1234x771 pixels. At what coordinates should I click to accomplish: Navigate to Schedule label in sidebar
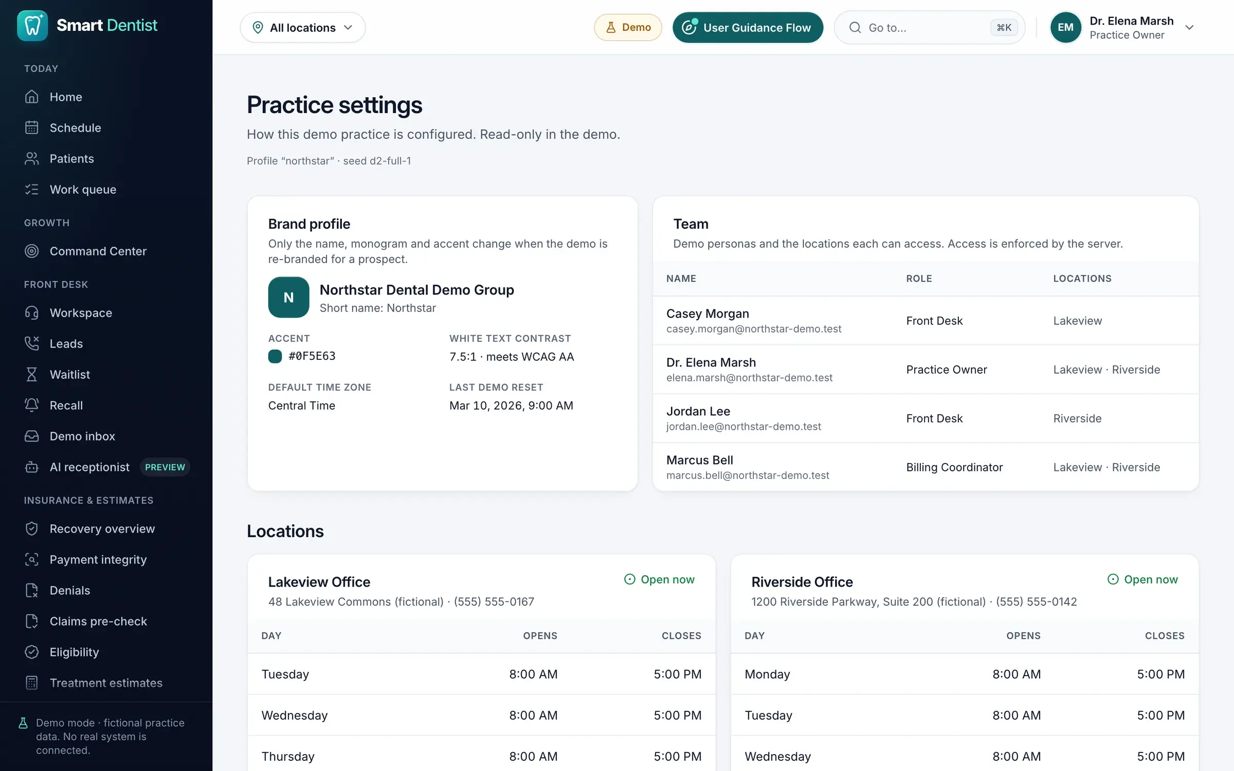pyautogui.click(x=75, y=127)
